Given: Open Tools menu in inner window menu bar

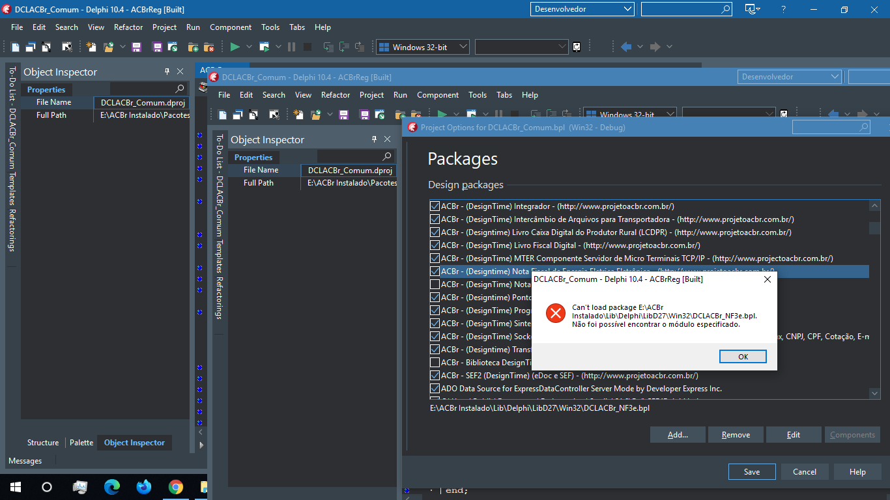Looking at the screenshot, I should pos(478,95).
